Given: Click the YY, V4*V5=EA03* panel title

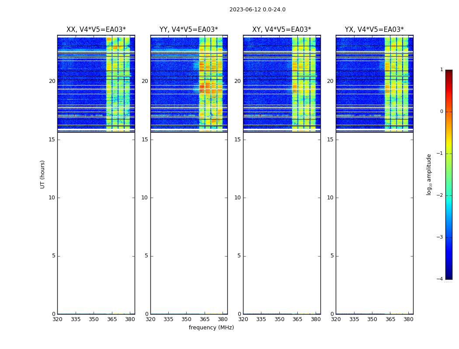Looking at the screenshot, I should point(189,30).
